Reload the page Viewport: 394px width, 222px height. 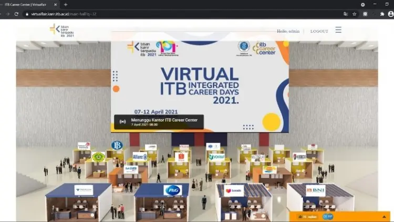[x=16, y=14]
